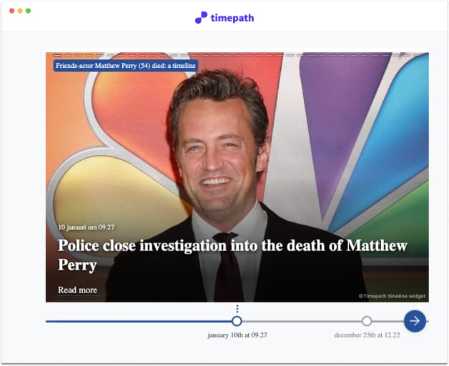
Task: Select the january 10th timeline marker
Action: point(237,321)
